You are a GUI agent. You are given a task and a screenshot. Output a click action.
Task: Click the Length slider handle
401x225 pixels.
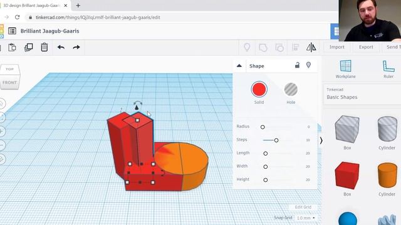(x=266, y=153)
